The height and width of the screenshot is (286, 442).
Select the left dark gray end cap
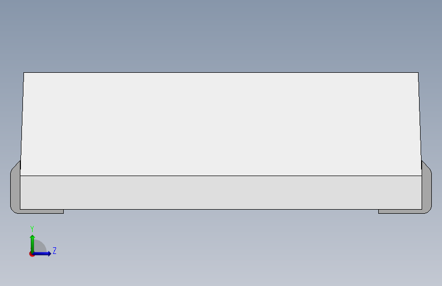[x=15, y=187]
